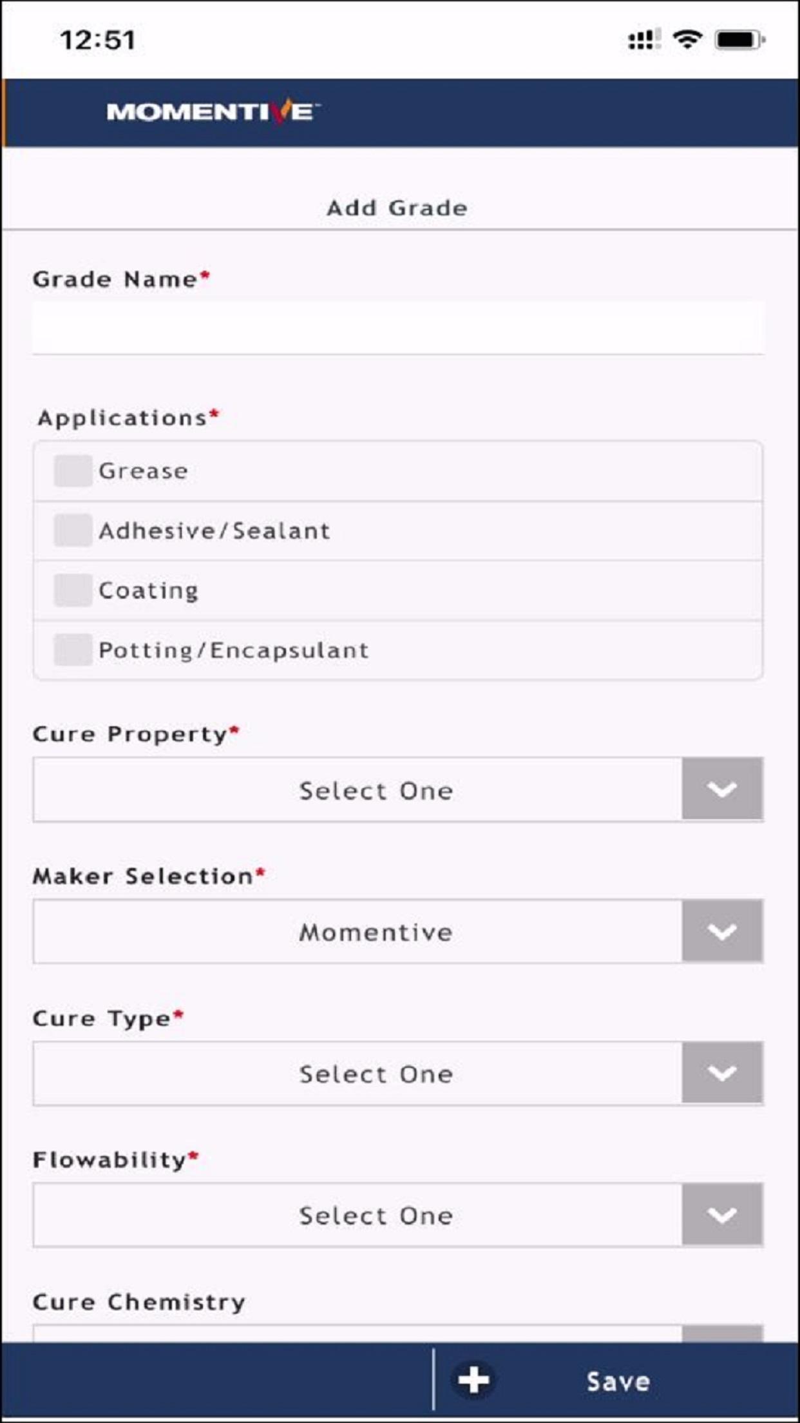800x1423 pixels.
Task: Tap the plus icon in bottom bar
Action: 473,1380
